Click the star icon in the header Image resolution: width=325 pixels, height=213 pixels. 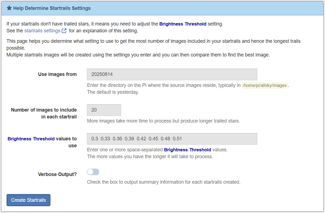pyautogui.click(x=9, y=8)
